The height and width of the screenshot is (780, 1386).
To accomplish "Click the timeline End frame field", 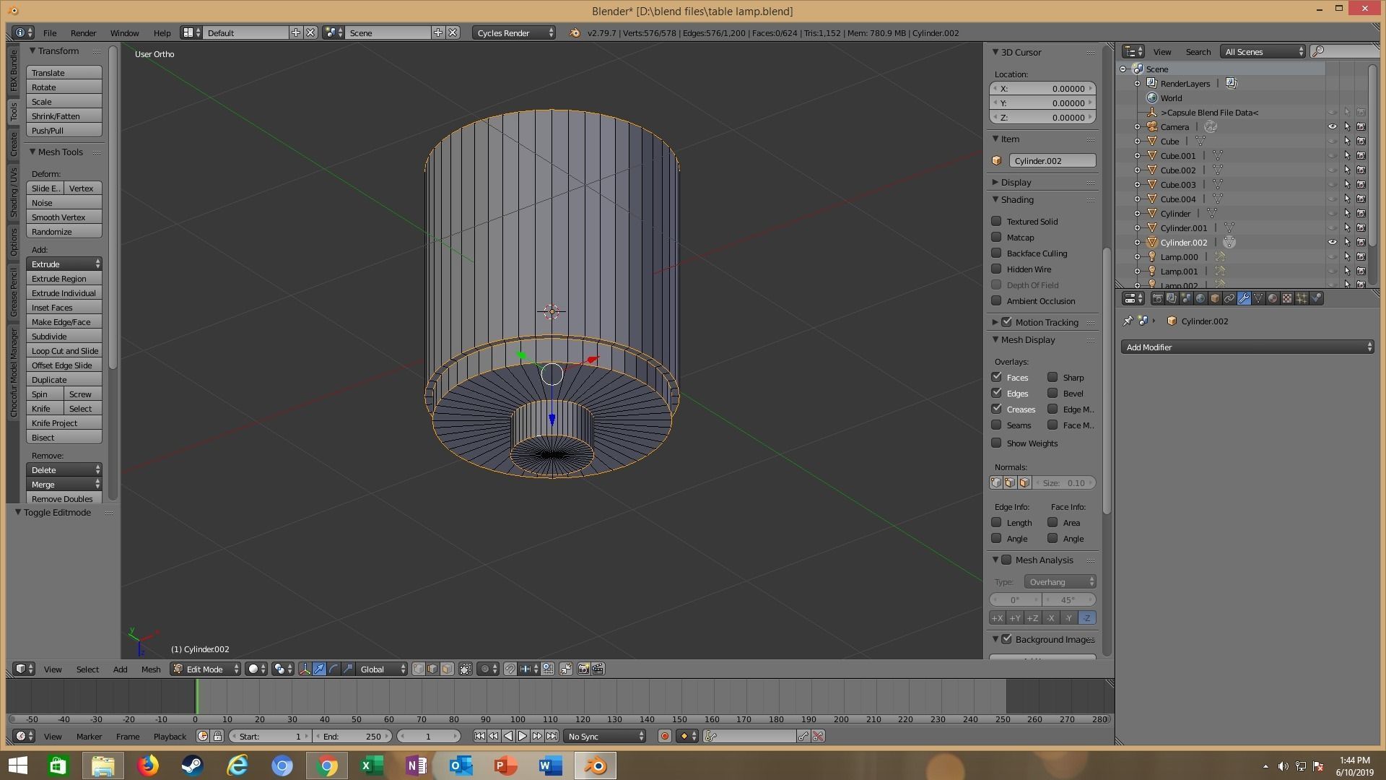I will point(353,736).
